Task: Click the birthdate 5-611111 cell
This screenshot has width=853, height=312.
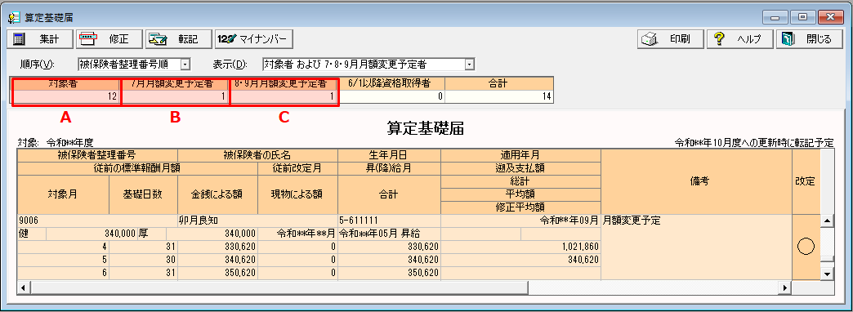Action: coord(390,221)
